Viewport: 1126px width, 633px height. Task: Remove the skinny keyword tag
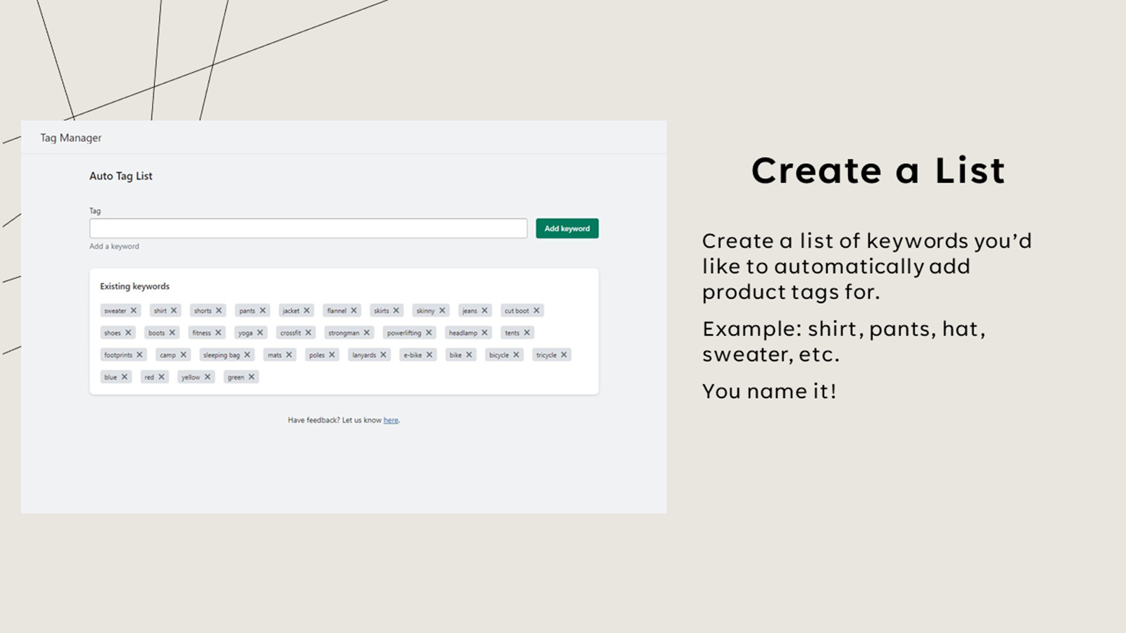(x=442, y=310)
